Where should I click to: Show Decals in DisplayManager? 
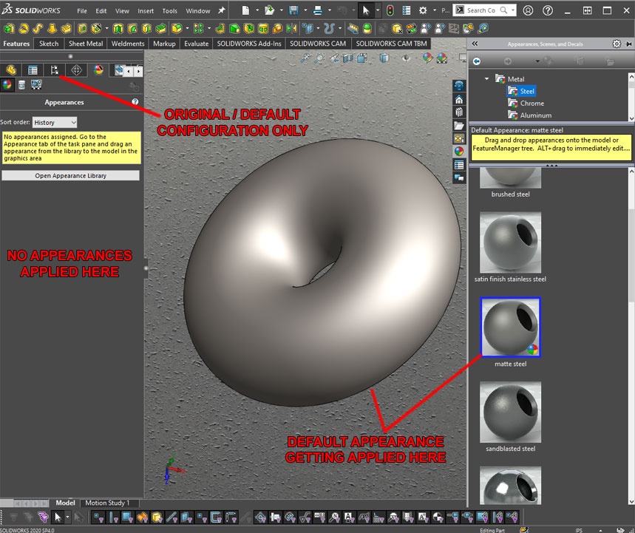click(22, 85)
